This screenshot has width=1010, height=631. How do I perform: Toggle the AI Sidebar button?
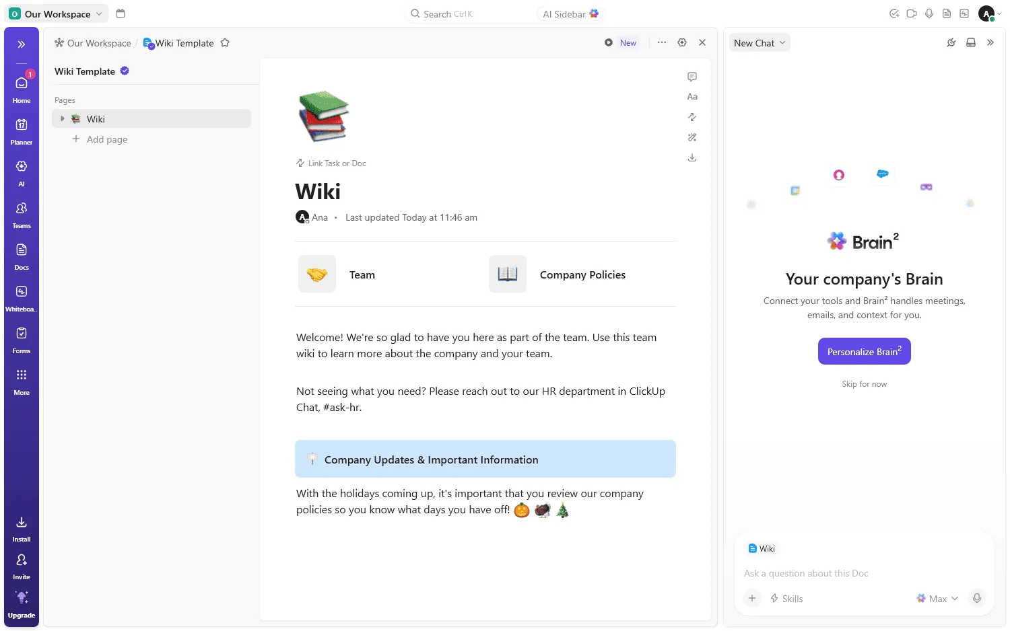(570, 13)
